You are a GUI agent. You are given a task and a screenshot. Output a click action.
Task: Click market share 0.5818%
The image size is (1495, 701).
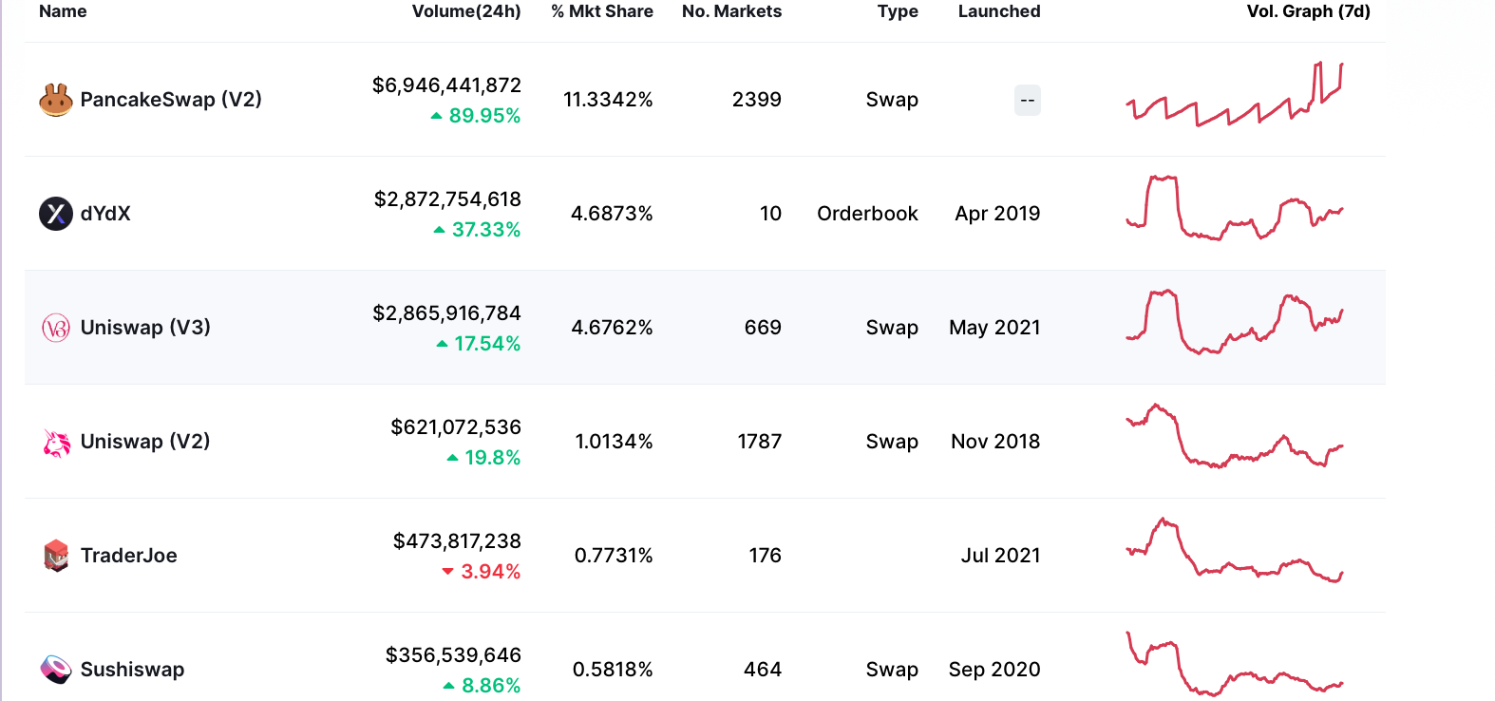click(613, 670)
